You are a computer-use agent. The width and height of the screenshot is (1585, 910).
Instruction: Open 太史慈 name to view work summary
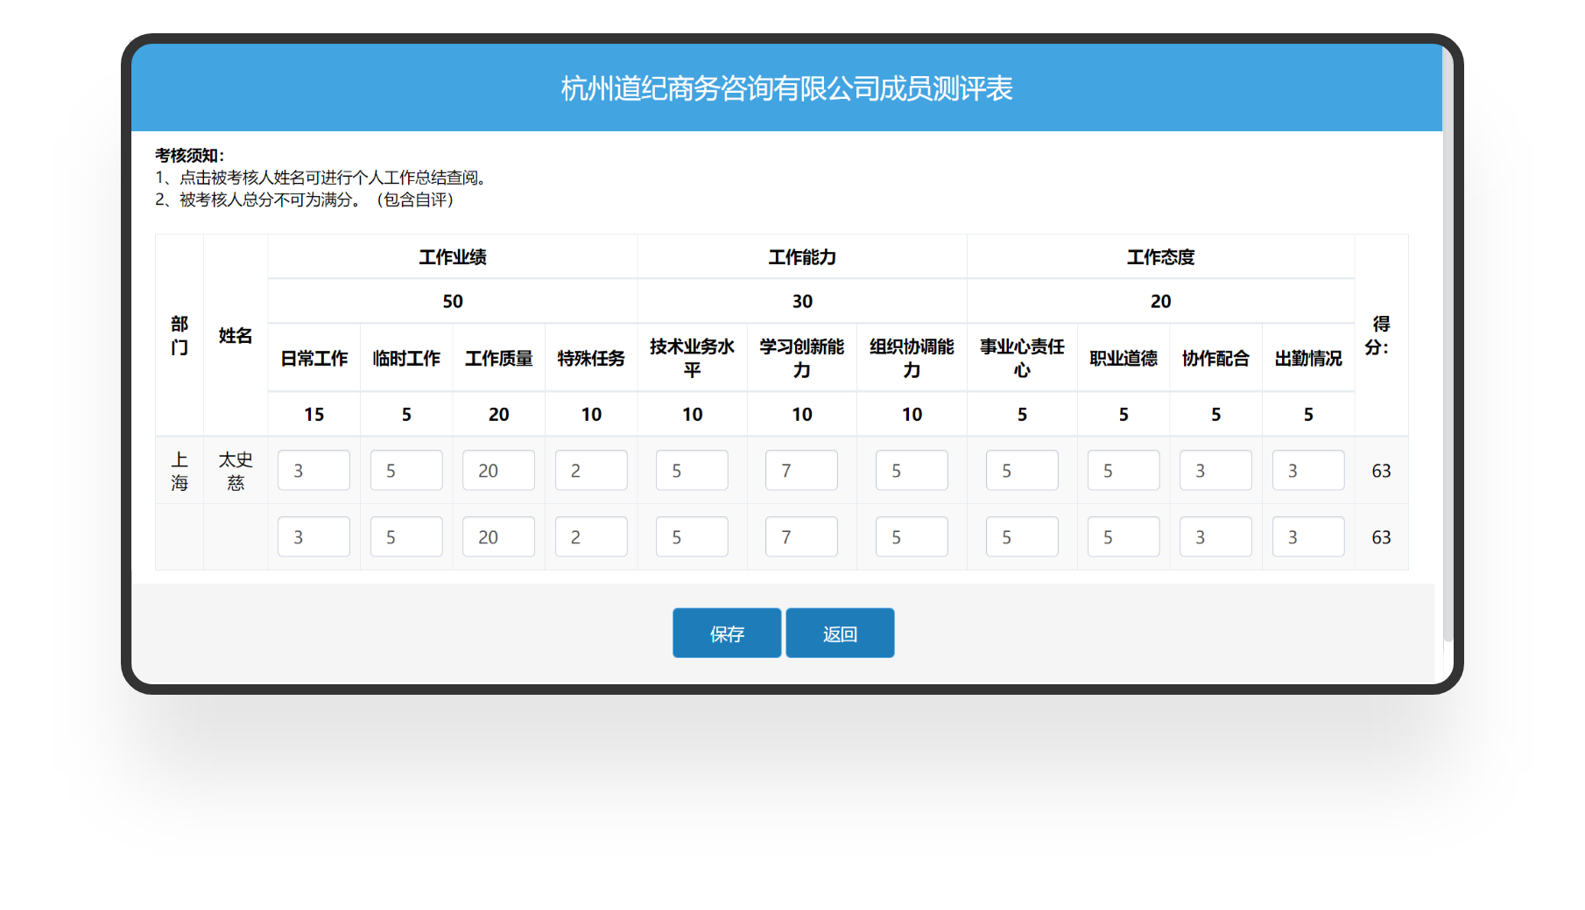(x=236, y=471)
